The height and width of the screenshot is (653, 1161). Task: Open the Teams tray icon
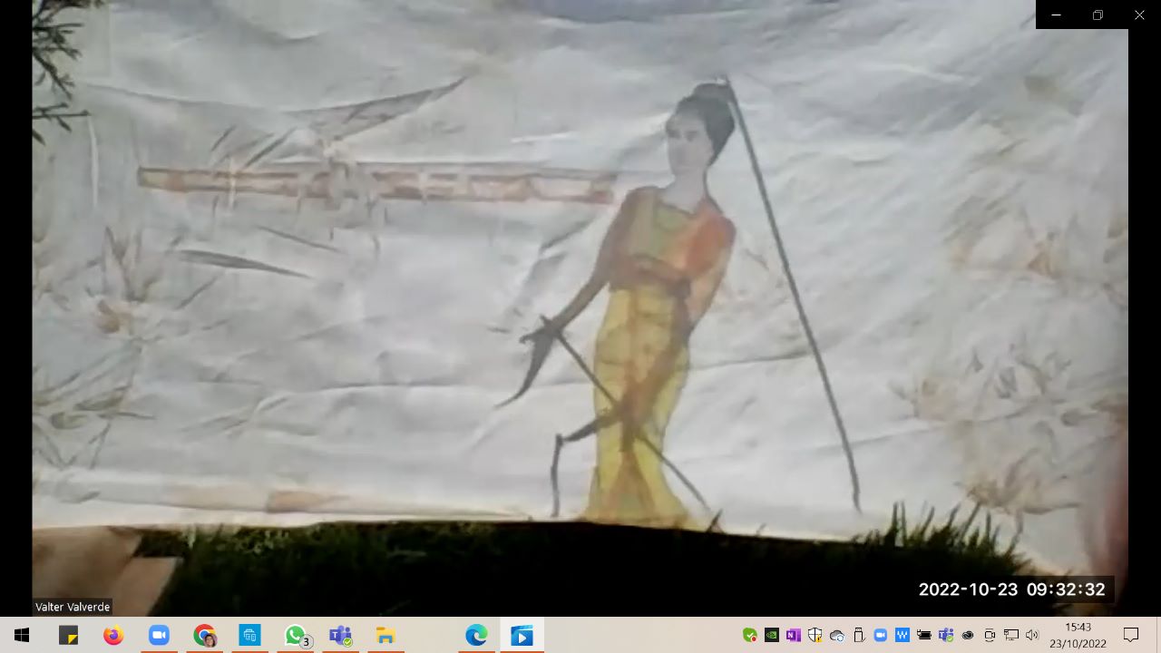pos(946,635)
